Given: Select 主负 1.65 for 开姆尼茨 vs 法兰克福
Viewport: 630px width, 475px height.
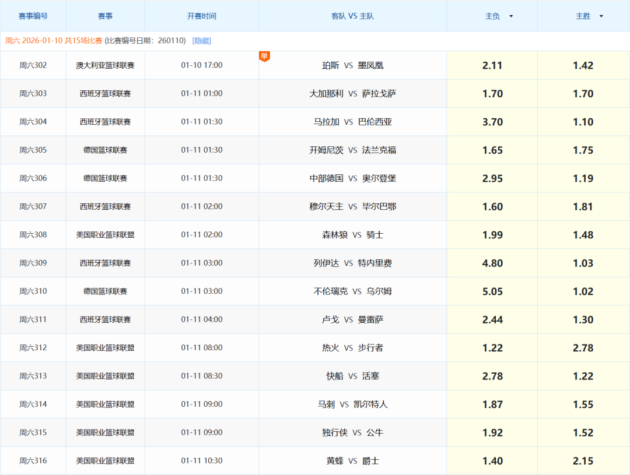Looking at the screenshot, I should point(492,150).
